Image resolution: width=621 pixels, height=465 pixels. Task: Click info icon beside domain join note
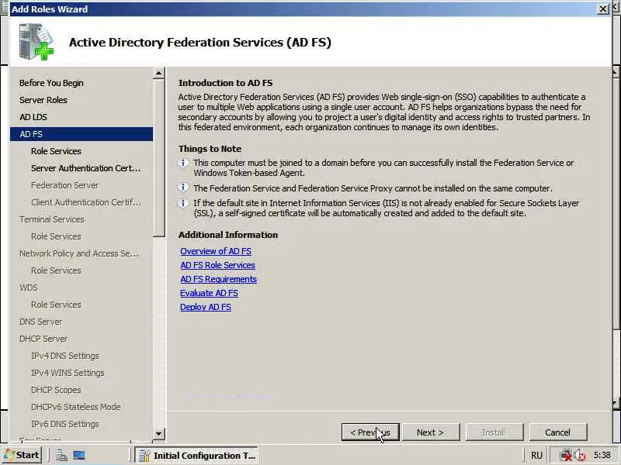(x=183, y=163)
